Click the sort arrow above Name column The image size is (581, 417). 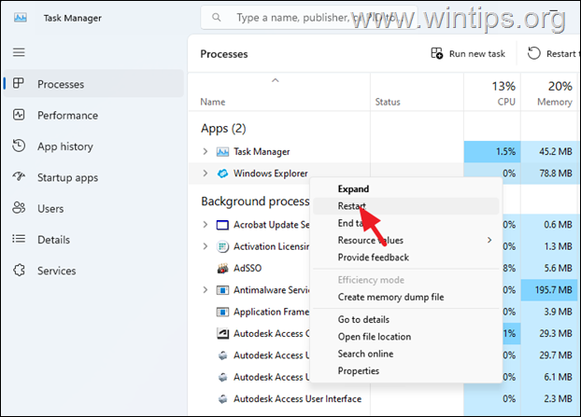point(275,80)
